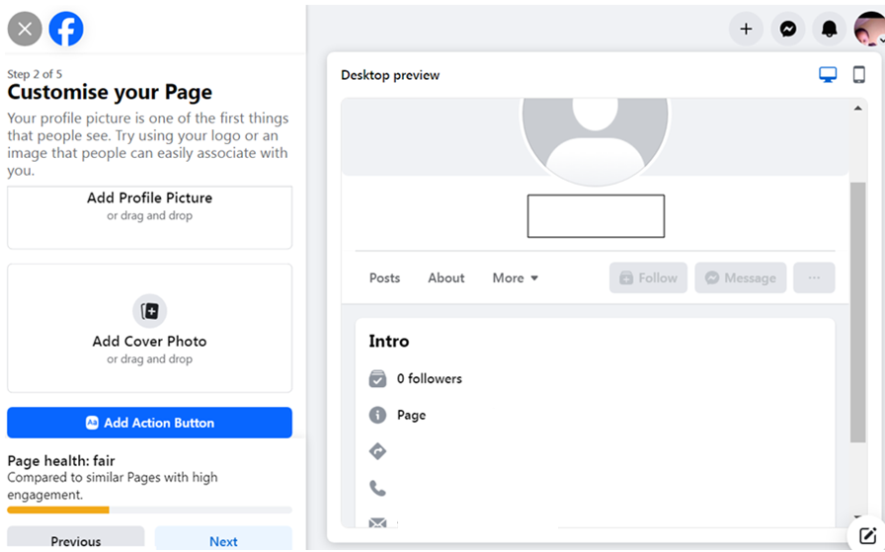Open the create plus menu
Screen dimensions: 885x552
(746, 29)
